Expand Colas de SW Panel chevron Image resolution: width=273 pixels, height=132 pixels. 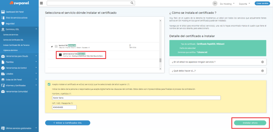[36, 80]
